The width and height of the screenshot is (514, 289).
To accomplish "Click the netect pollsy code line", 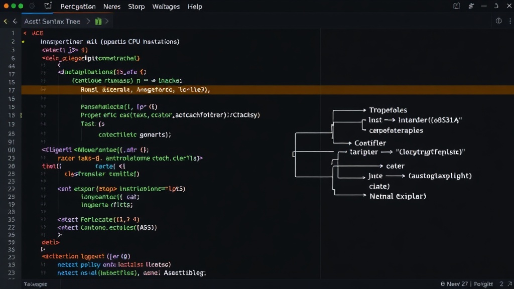I will (x=114, y=264).
